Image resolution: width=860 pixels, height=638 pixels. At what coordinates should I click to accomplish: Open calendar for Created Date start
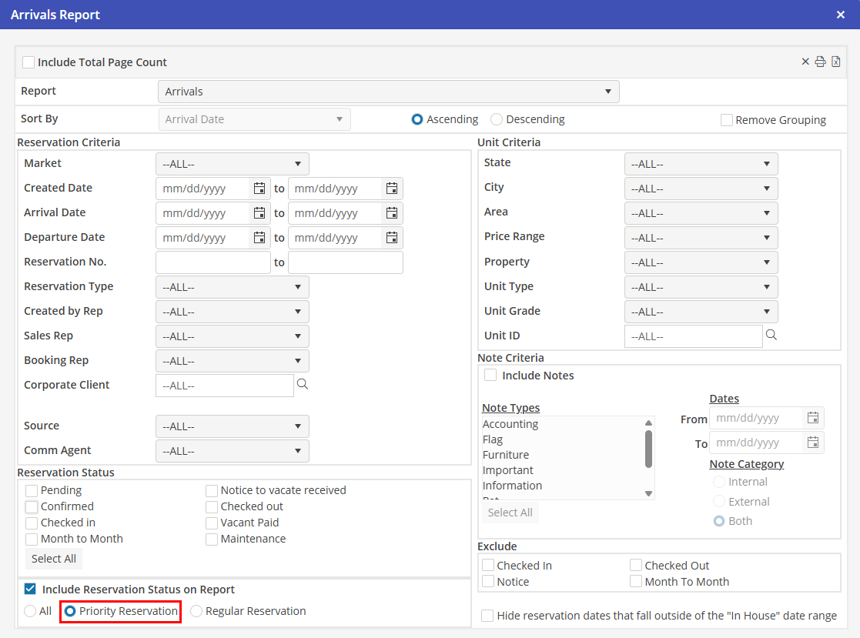[x=259, y=189]
